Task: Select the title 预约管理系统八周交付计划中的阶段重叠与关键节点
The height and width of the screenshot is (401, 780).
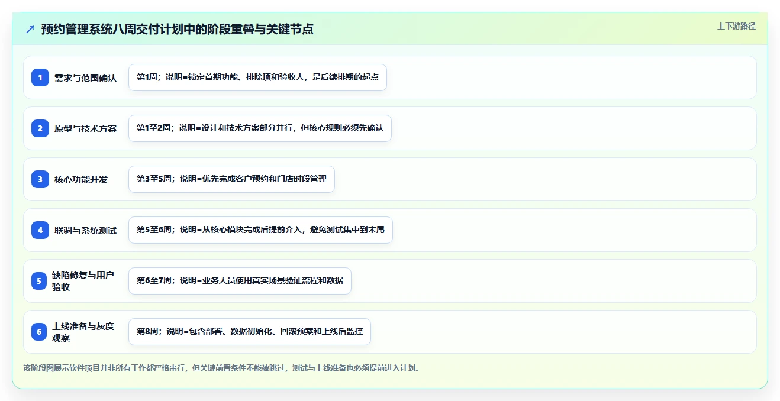Action: tap(178, 29)
